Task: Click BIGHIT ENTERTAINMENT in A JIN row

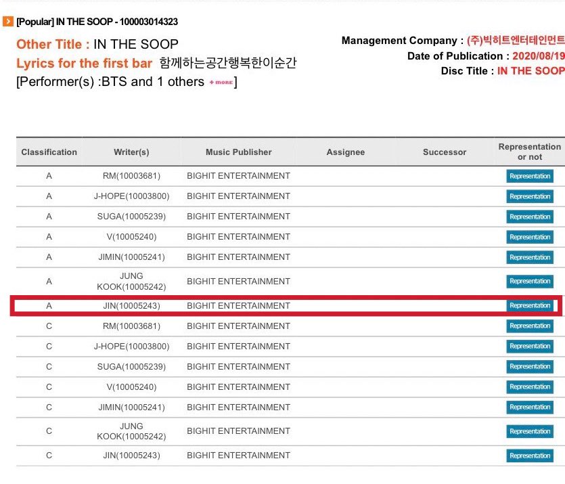Action: coord(239,305)
